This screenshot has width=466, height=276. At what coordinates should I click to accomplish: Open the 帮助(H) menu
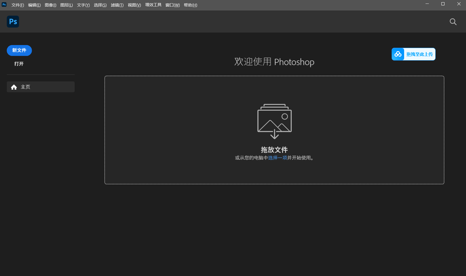point(191,5)
